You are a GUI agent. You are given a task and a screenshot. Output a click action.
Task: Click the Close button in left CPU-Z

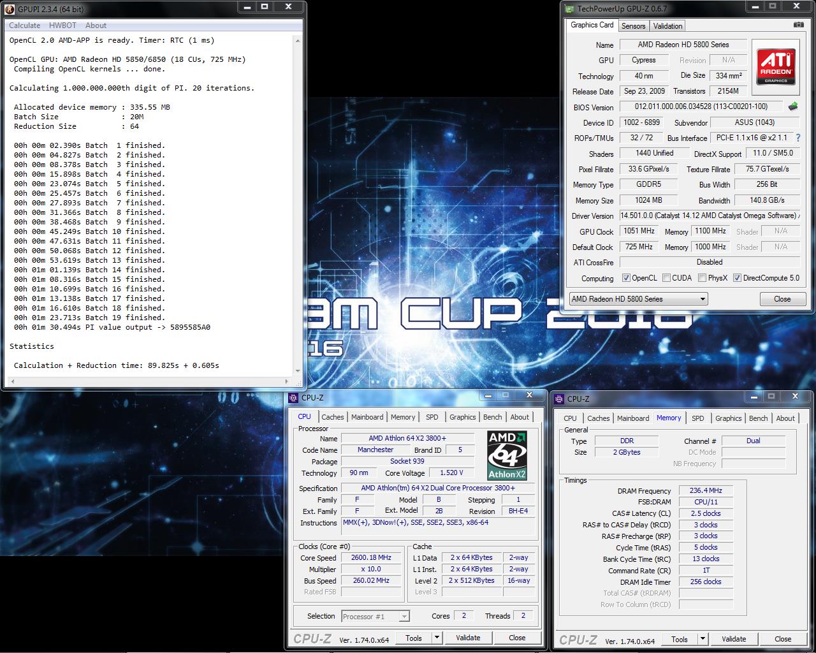click(x=517, y=638)
